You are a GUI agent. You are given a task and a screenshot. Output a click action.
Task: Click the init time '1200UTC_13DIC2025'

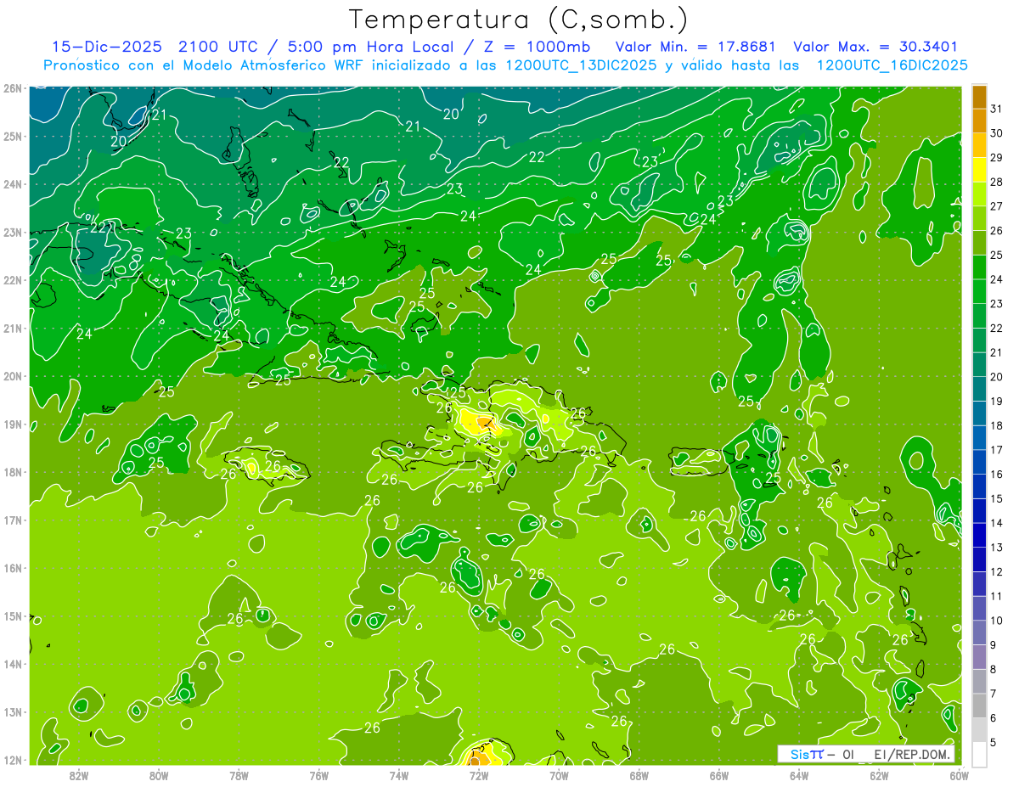[581, 65]
